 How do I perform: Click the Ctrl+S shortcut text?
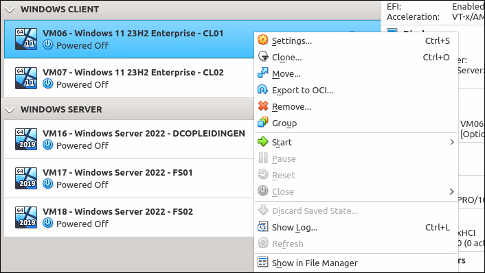point(438,40)
